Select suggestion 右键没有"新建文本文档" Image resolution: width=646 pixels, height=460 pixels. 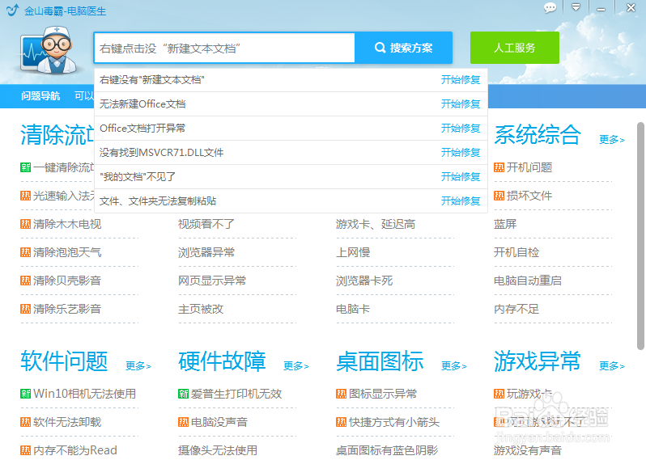tap(152, 80)
